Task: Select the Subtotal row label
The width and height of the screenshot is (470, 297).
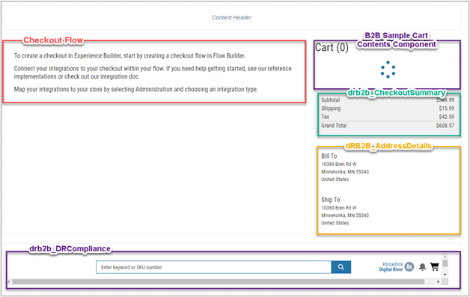Action: point(330,100)
